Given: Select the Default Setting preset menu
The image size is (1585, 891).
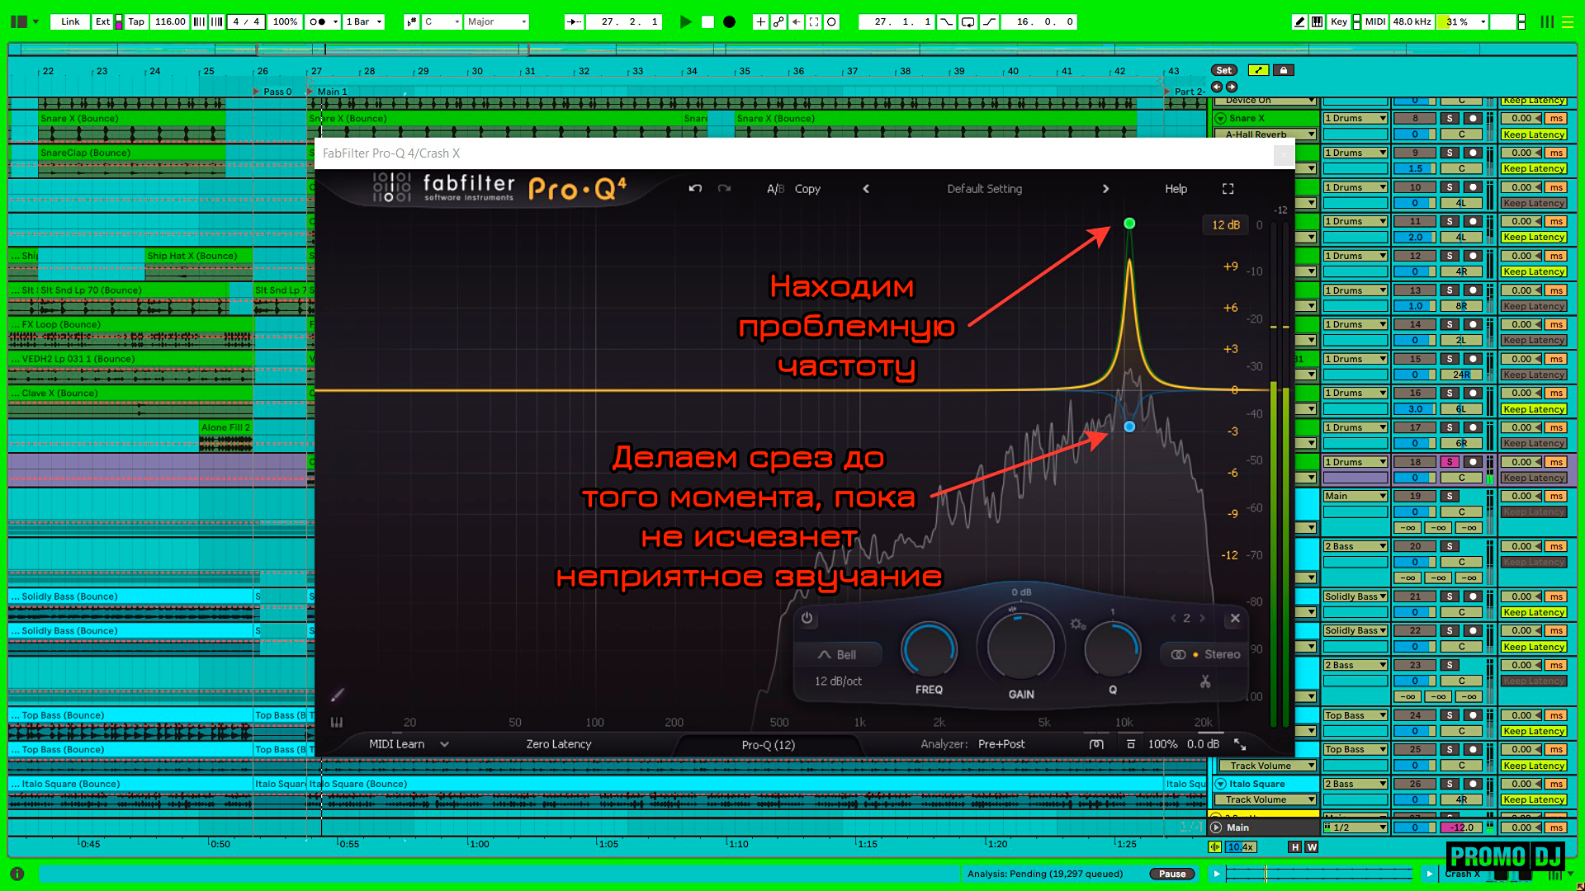Looking at the screenshot, I should (984, 189).
